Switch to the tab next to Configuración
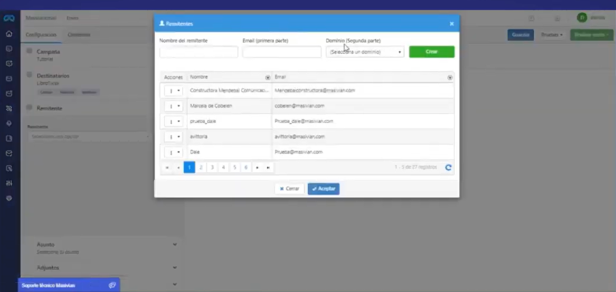Image resolution: width=616 pixels, height=292 pixels. (79, 35)
